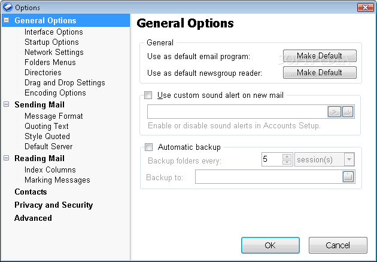The image size is (377, 262).
Task: Increase the backup folders count stepper
Action: 287,156
